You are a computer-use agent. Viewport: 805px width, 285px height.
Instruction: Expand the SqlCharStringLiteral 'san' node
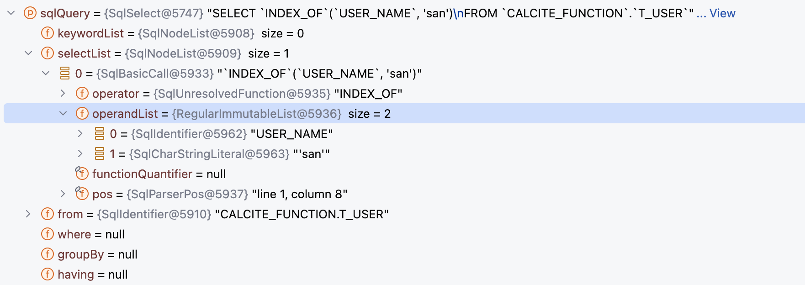(x=80, y=154)
